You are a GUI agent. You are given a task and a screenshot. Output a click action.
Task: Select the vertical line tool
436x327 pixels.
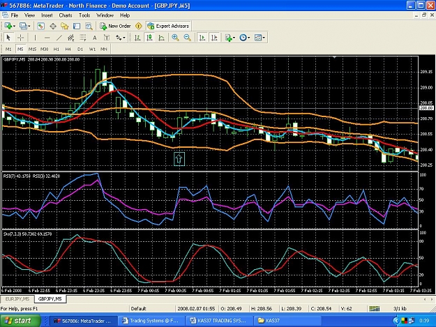point(35,38)
